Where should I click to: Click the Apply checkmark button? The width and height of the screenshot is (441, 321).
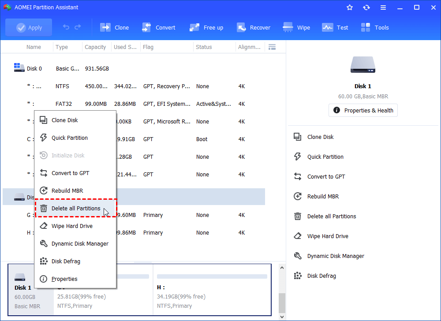tap(29, 27)
